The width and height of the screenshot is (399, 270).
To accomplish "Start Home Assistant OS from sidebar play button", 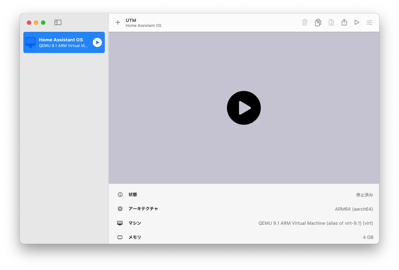I will click(97, 42).
